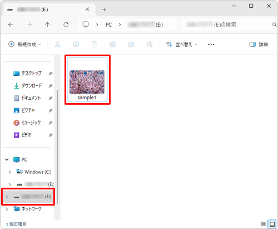Screen dimensions: 278x229
Task: Click the search magnifier icon
Action: click(x=274, y=25)
